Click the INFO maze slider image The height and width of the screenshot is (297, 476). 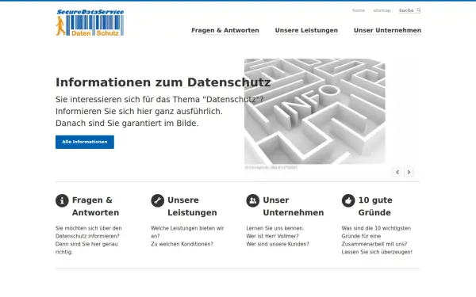(315, 111)
